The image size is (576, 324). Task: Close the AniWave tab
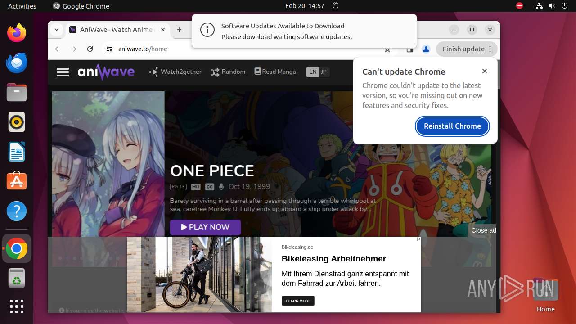point(163,30)
